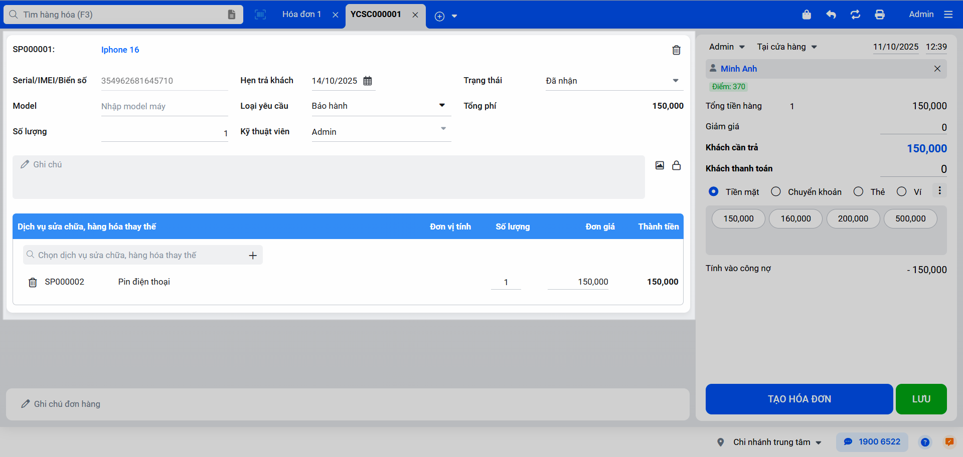Switch to the Hóa đơn 1 tab
This screenshot has width=963, height=457.
pyautogui.click(x=301, y=14)
